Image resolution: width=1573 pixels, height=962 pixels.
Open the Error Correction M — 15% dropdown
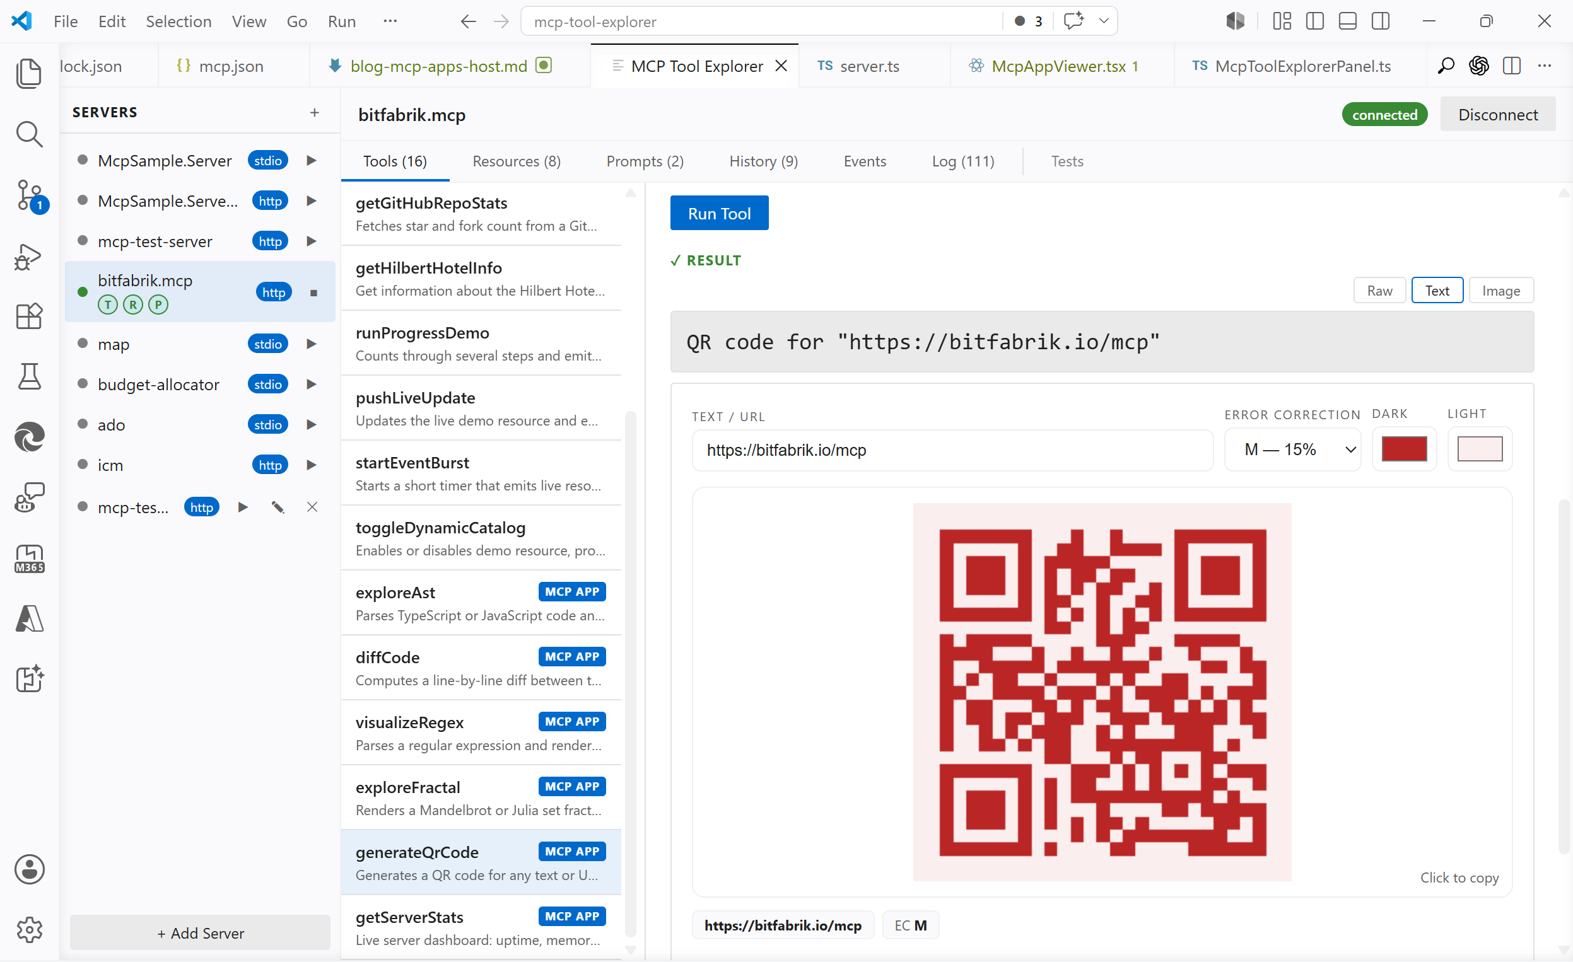1293,449
